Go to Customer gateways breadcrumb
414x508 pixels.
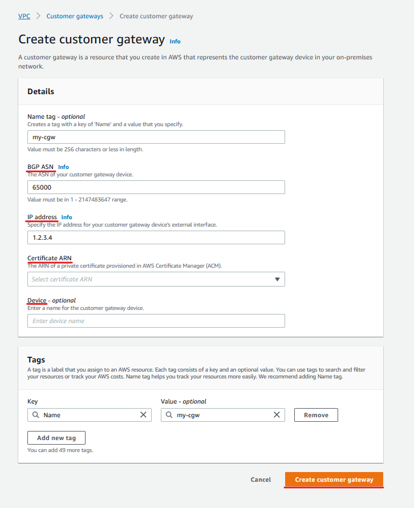(75, 16)
